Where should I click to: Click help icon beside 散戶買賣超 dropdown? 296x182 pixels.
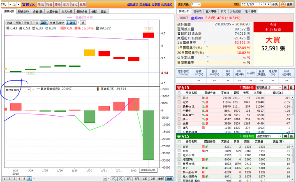tap(33, 90)
